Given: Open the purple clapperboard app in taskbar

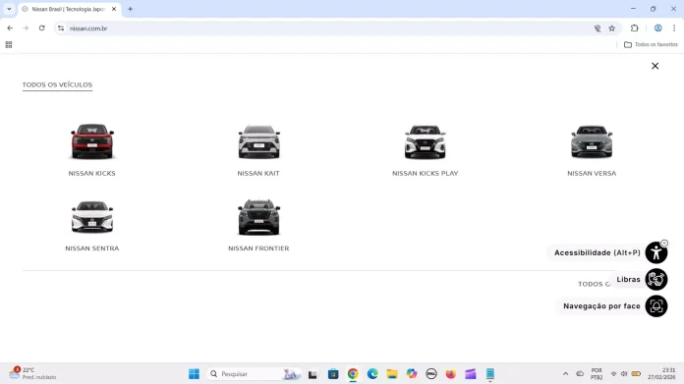Looking at the screenshot, I should pyautogui.click(x=470, y=374).
